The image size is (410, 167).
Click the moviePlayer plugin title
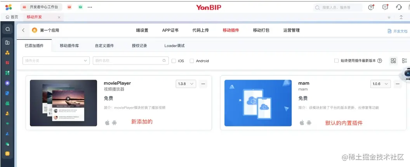click(x=117, y=83)
